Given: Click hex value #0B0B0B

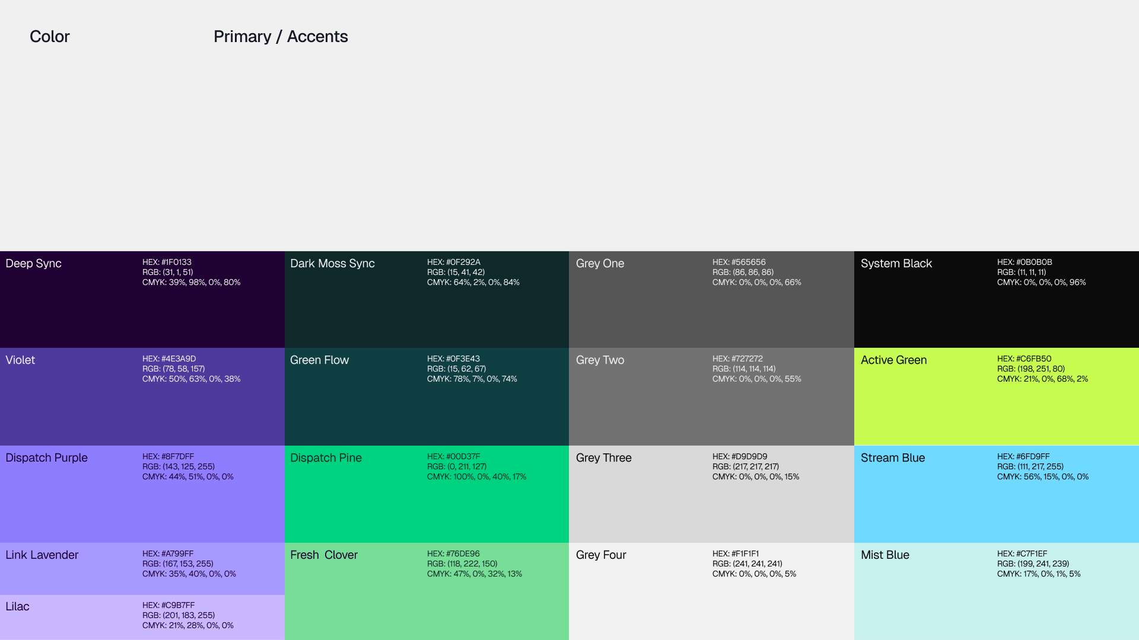Looking at the screenshot, I should pyautogui.click(x=1034, y=262).
